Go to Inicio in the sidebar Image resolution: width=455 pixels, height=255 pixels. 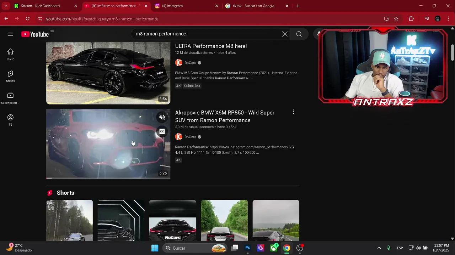10,55
